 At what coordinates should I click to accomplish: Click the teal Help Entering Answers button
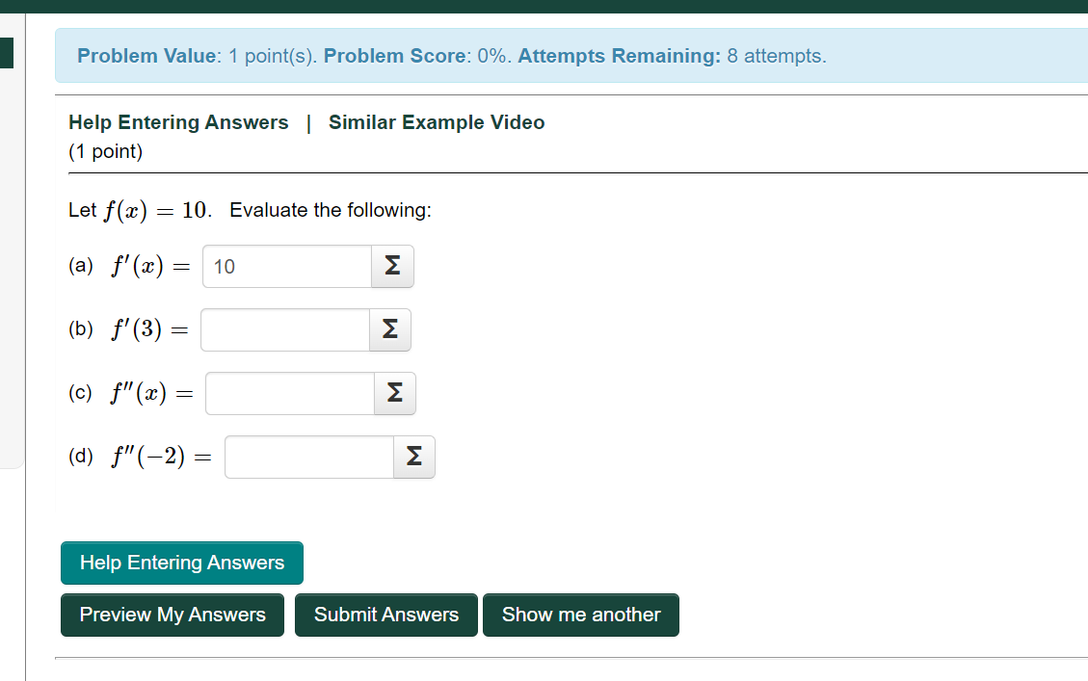tap(181, 563)
